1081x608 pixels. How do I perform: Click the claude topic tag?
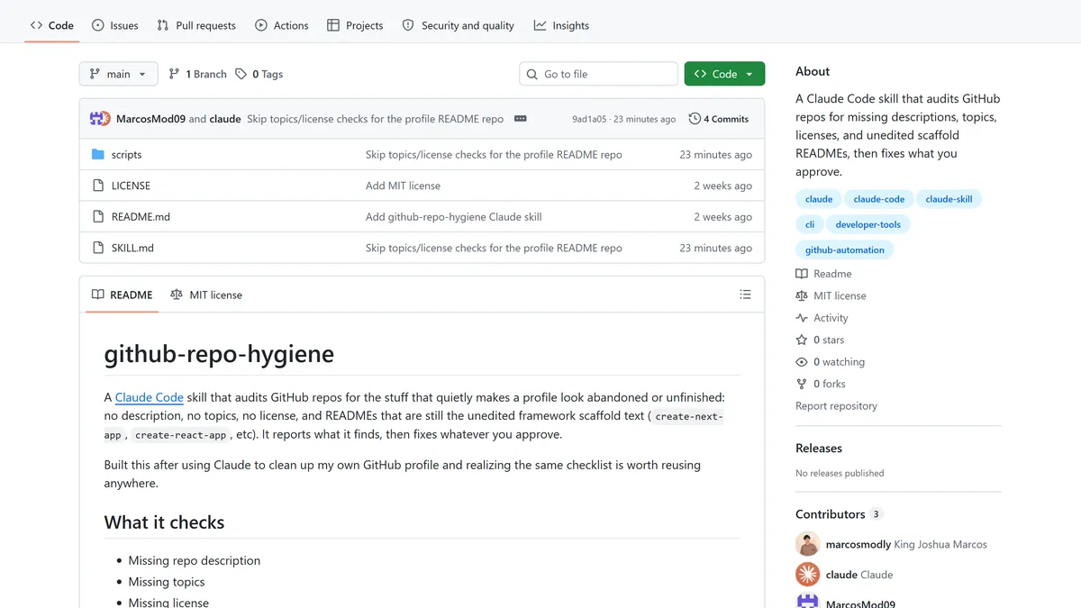pyautogui.click(x=819, y=199)
